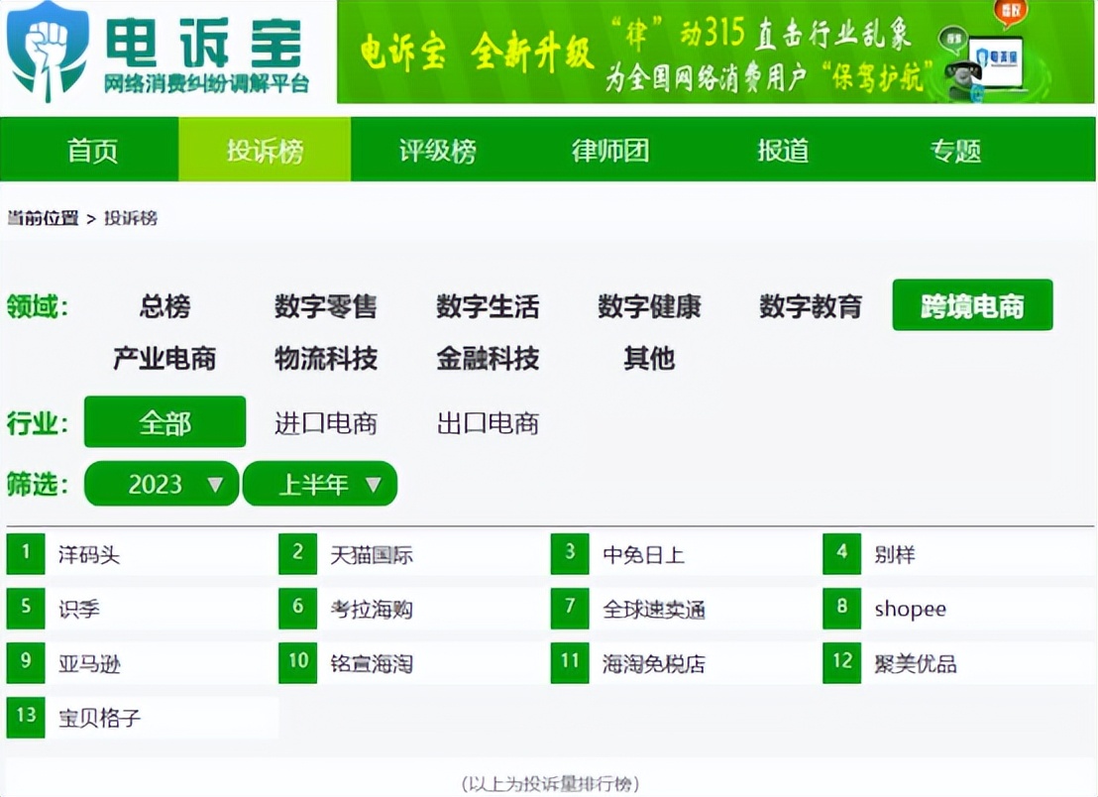Choose the 进口电商 industry filter

(x=326, y=423)
